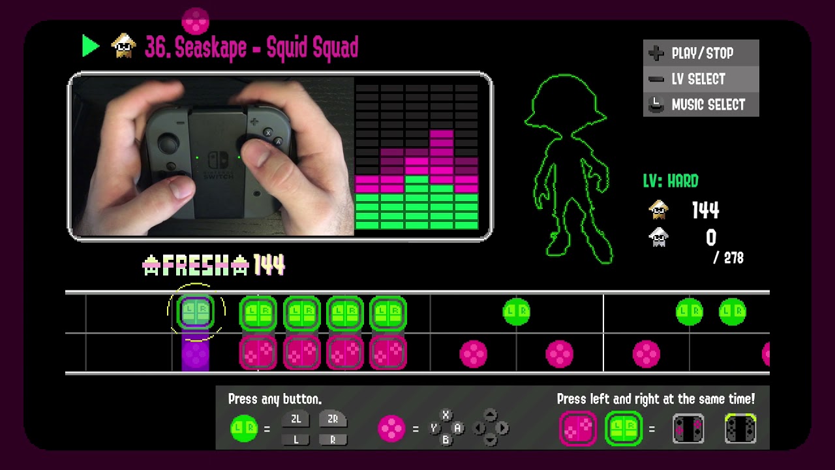
Task: Click the minus icon beside LV SELECT
Action: click(656, 79)
